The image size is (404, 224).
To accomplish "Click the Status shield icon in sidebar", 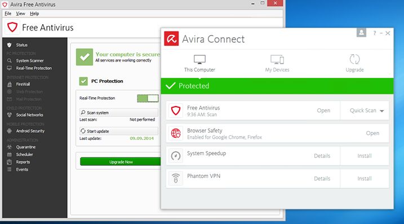I will coord(9,45).
